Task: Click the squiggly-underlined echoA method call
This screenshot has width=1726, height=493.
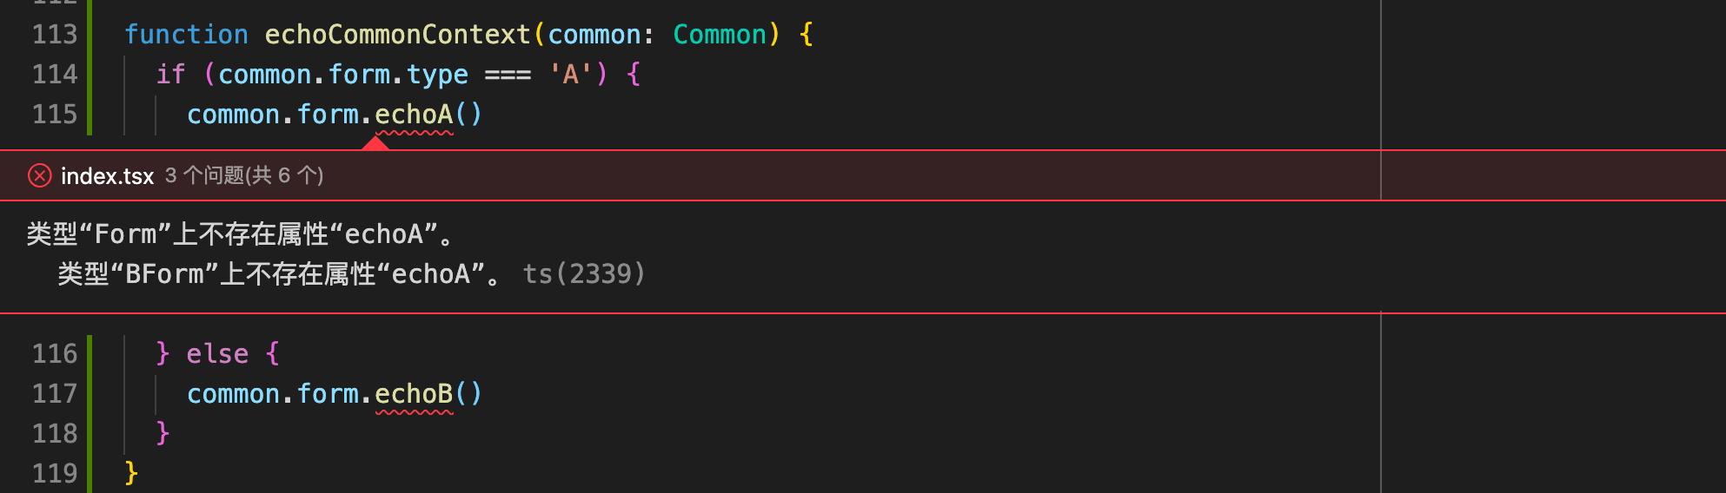Action: coord(414,115)
